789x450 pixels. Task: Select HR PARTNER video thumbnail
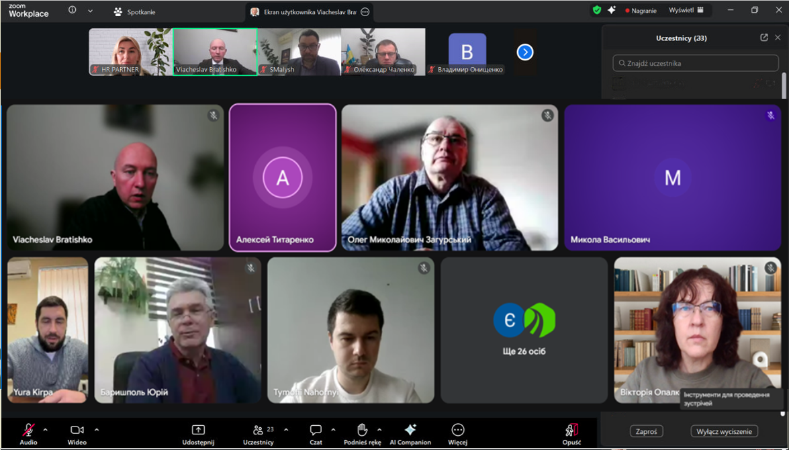coord(131,52)
